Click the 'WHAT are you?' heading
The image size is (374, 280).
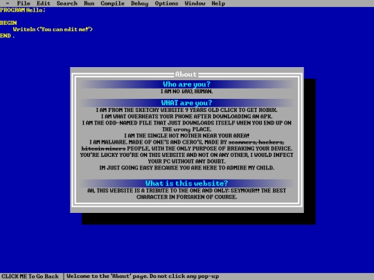[x=186, y=103]
